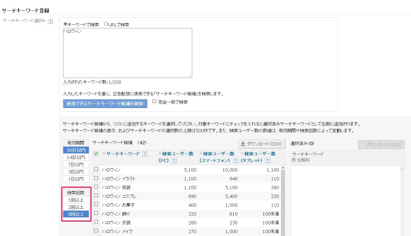
Task: Click smartphone value 5,400 in コスプレ row
Action: [x=232, y=196]
